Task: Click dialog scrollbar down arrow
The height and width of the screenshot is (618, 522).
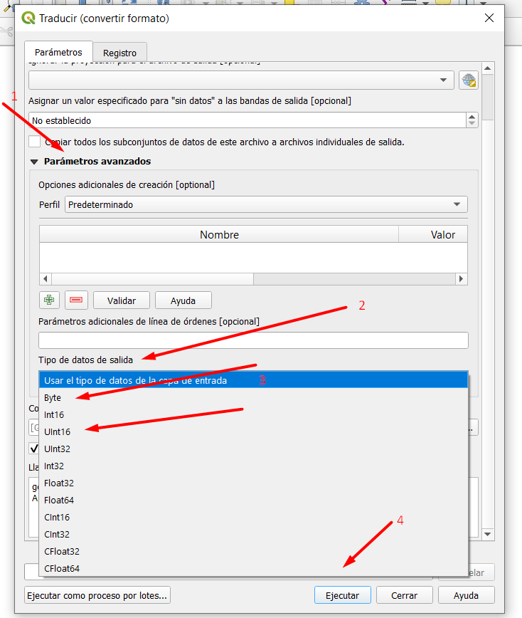Action: 488,534
